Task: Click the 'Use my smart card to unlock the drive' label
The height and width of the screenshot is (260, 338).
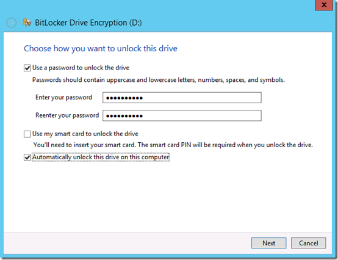Action: coord(85,134)
